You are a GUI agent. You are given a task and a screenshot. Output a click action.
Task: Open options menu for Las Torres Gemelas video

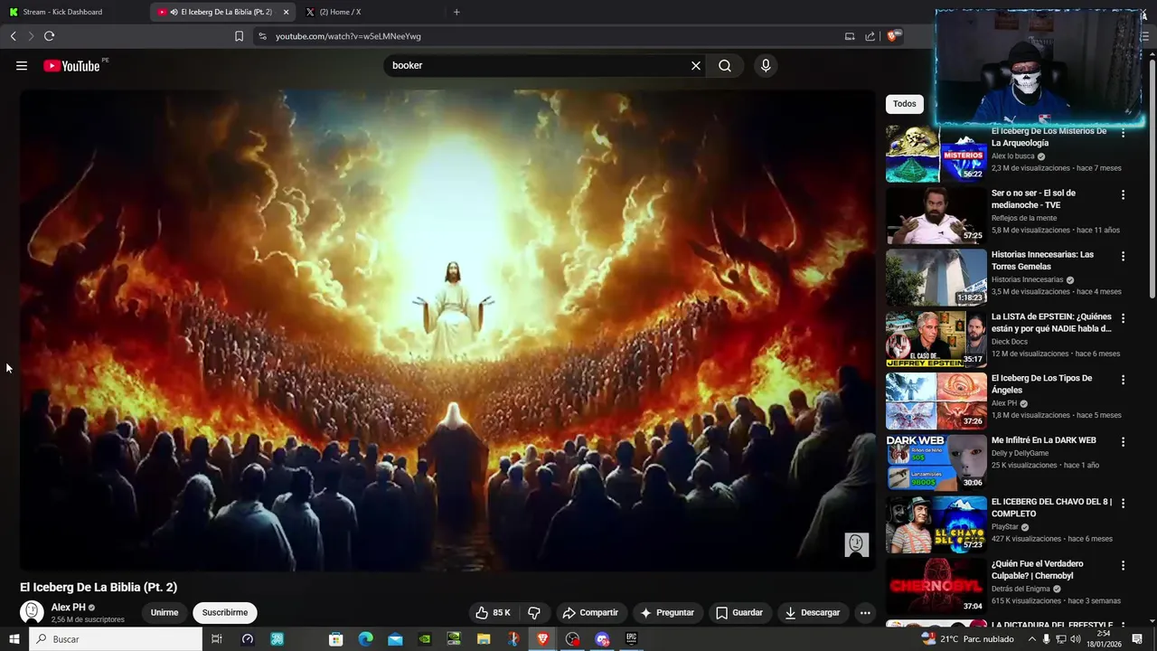point(1124,256)
